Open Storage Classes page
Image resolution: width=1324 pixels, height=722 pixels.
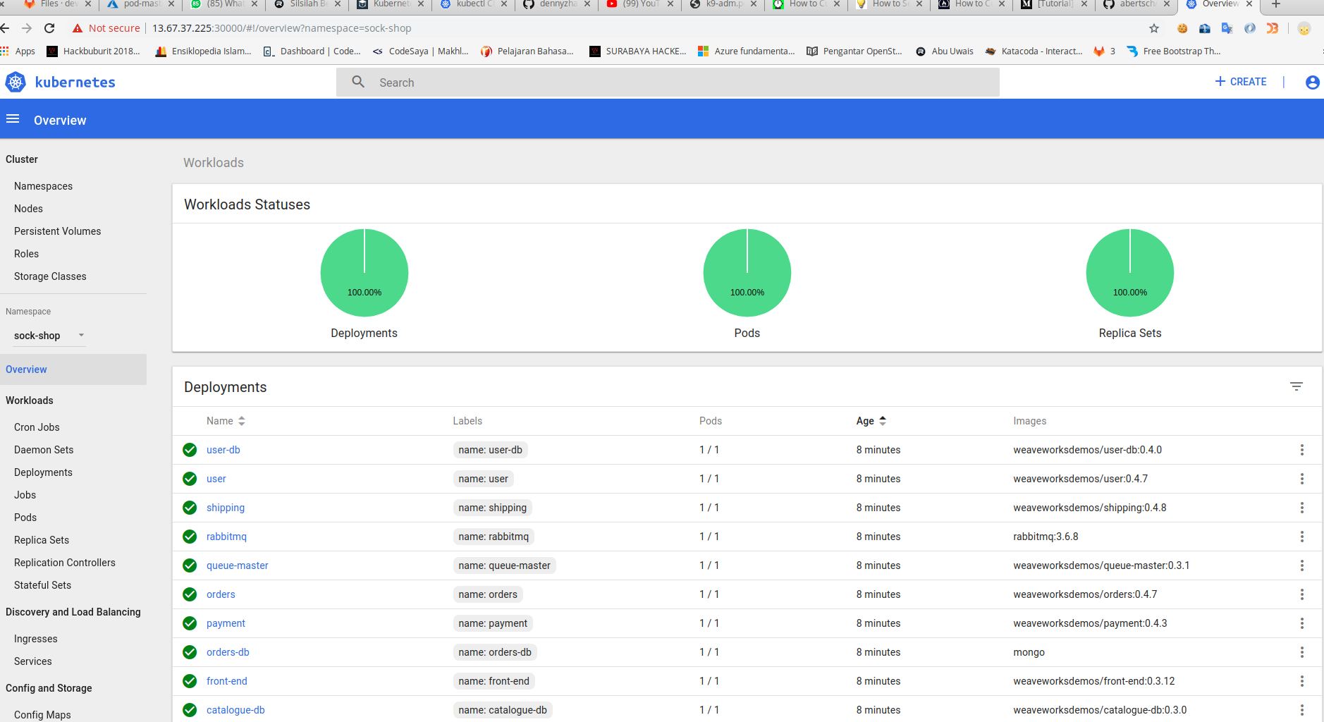pyautogui.click(x=50, y=276)
